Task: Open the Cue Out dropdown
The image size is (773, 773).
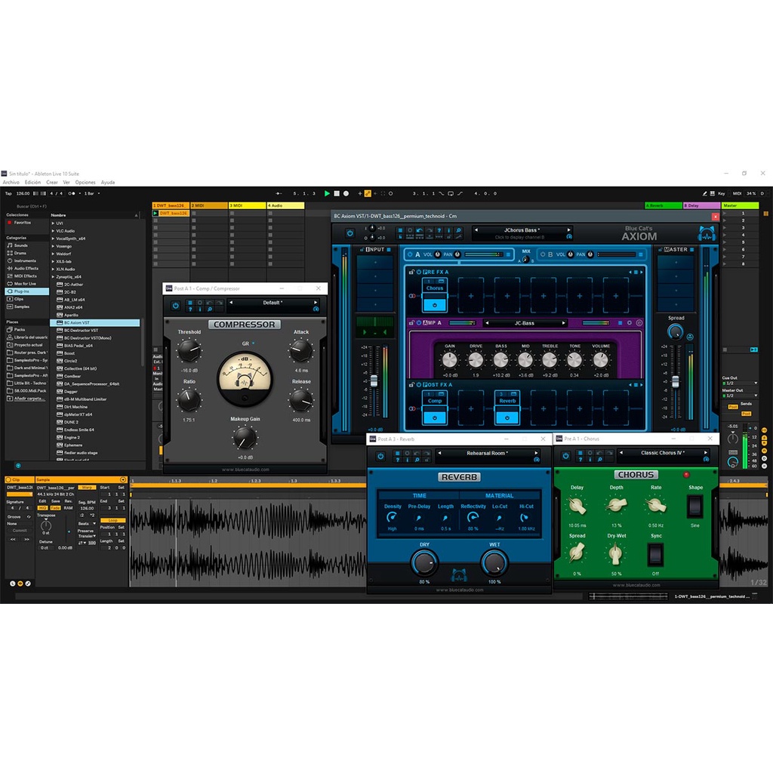Action: (741, 383)
